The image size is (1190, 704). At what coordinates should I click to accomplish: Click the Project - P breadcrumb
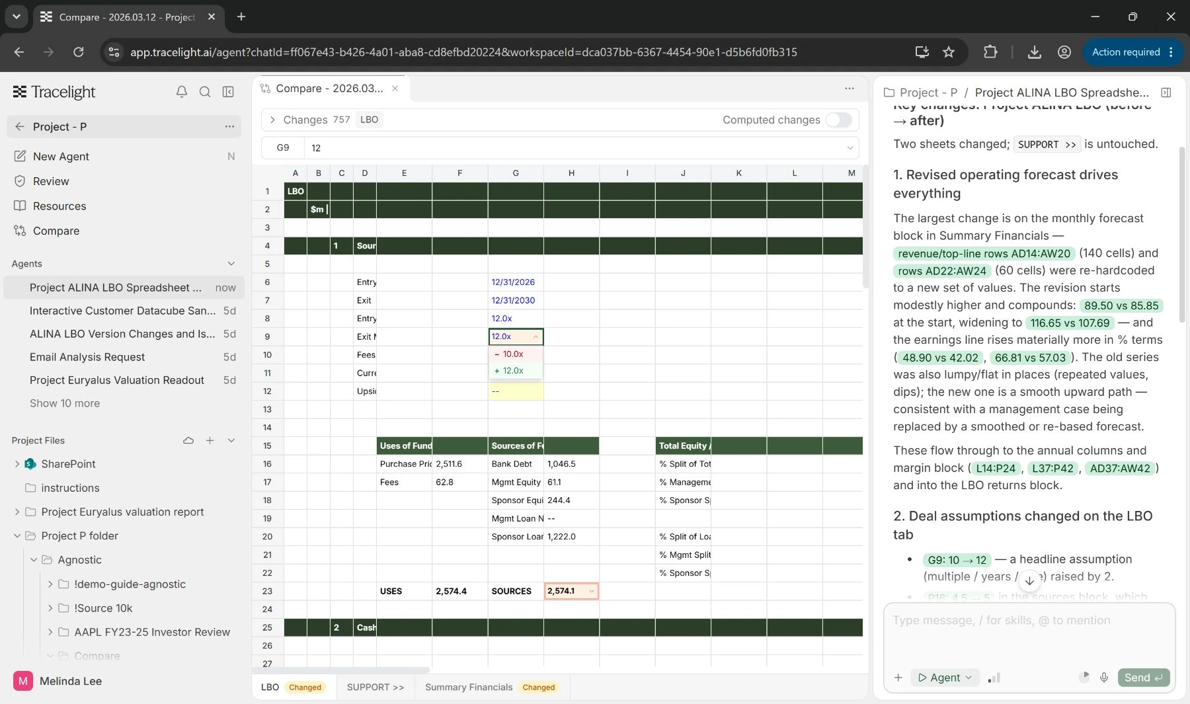pyautogui.click(x=928, y=93)
